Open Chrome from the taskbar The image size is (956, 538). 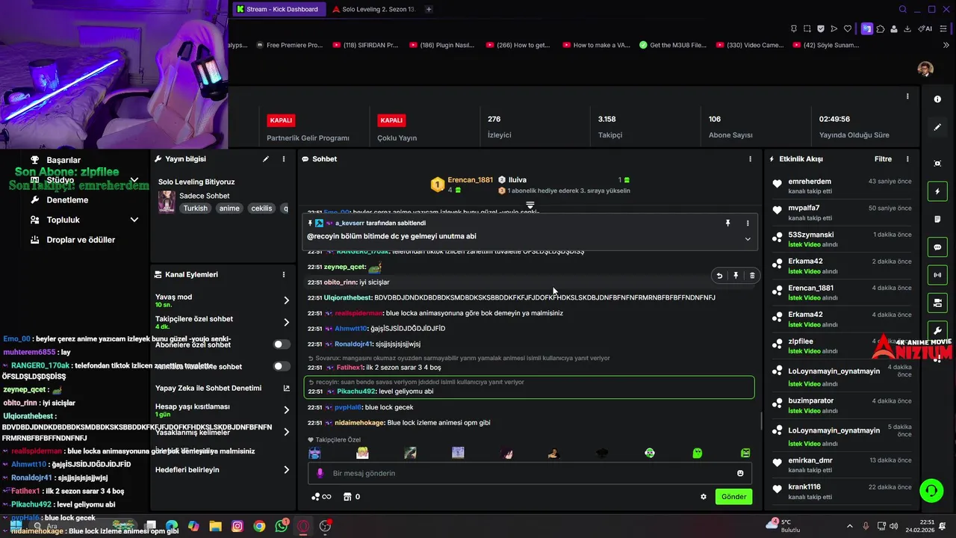point(259,526)
